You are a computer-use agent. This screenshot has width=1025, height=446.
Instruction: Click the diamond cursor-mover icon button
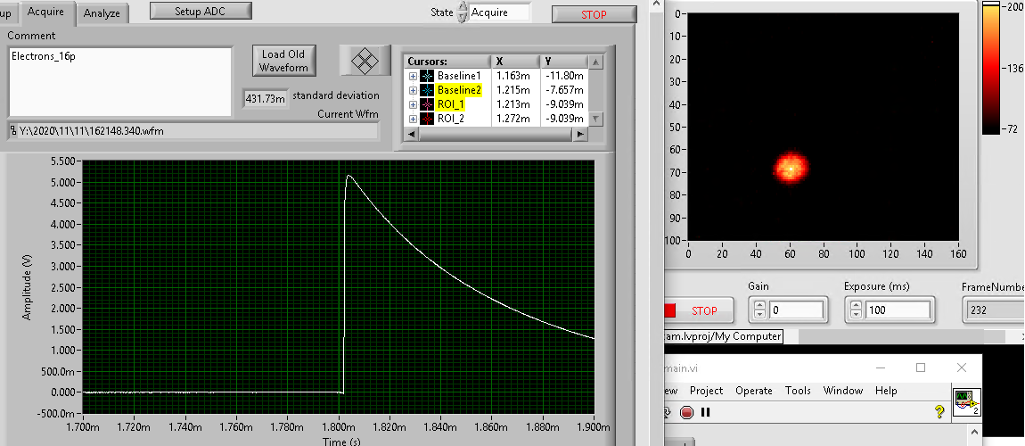point(365,61)
